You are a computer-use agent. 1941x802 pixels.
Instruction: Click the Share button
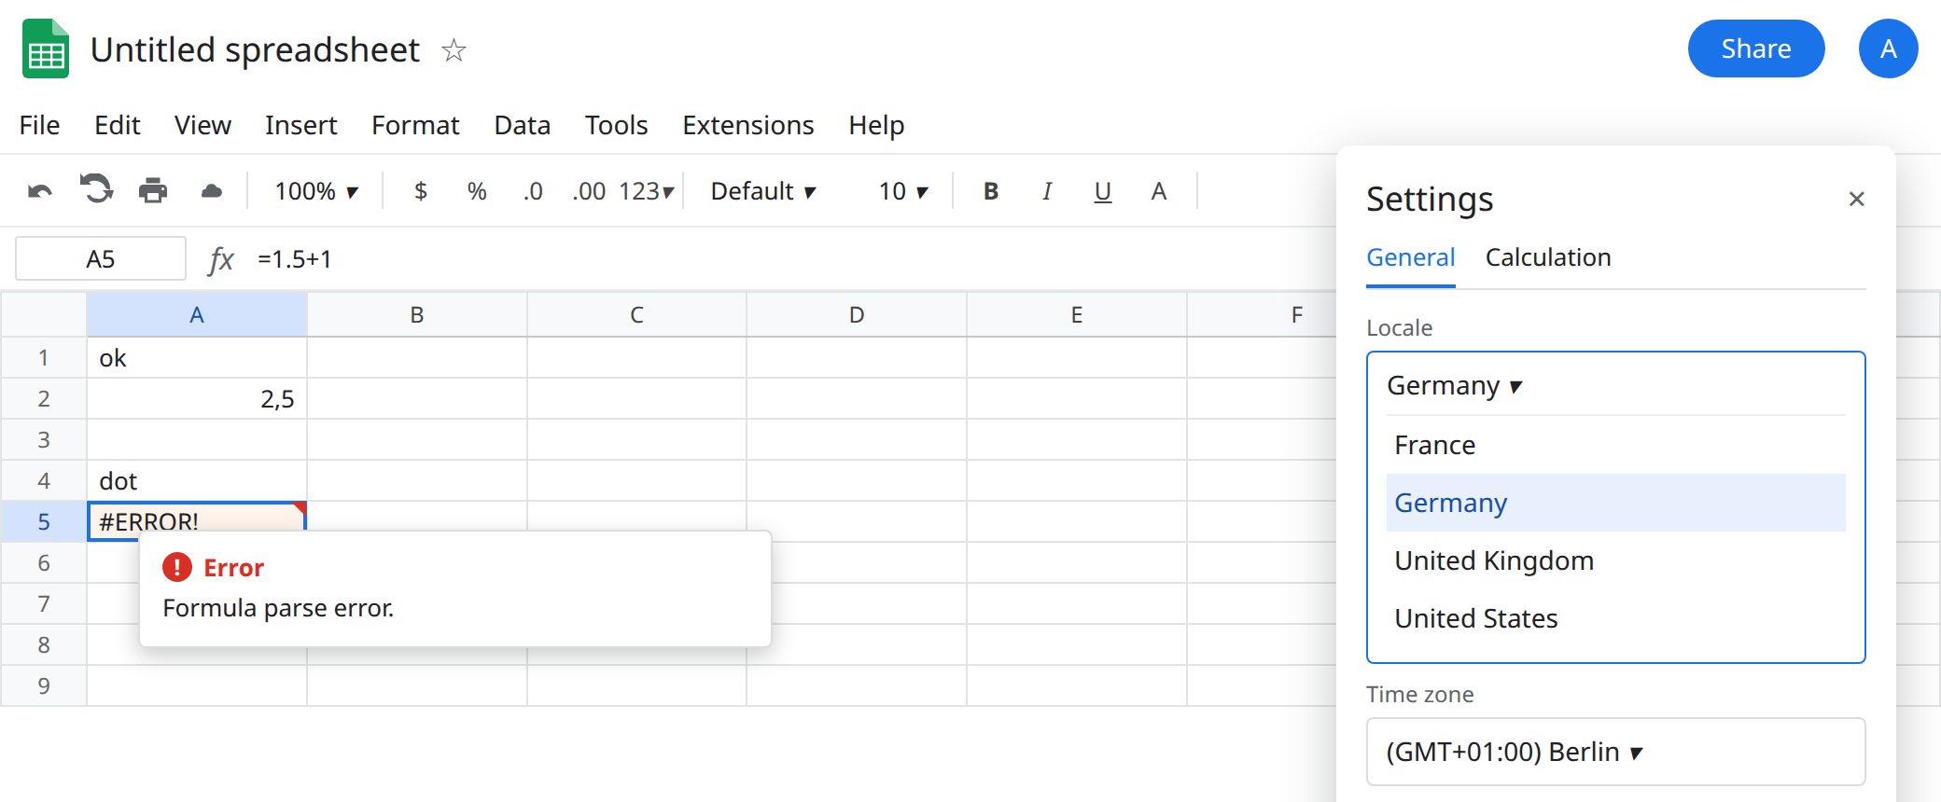[1755, 48]
